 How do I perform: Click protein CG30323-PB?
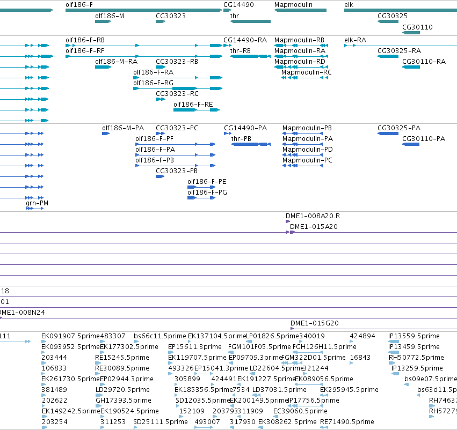point(160,176)
